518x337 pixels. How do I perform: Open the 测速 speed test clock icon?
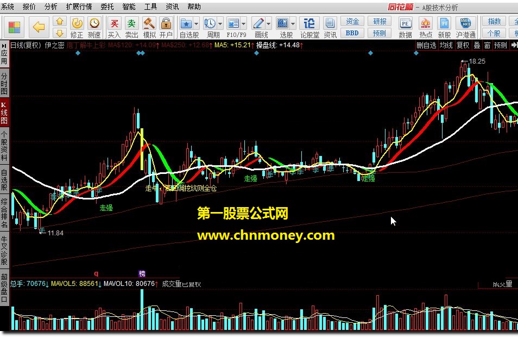coord(94,27)
